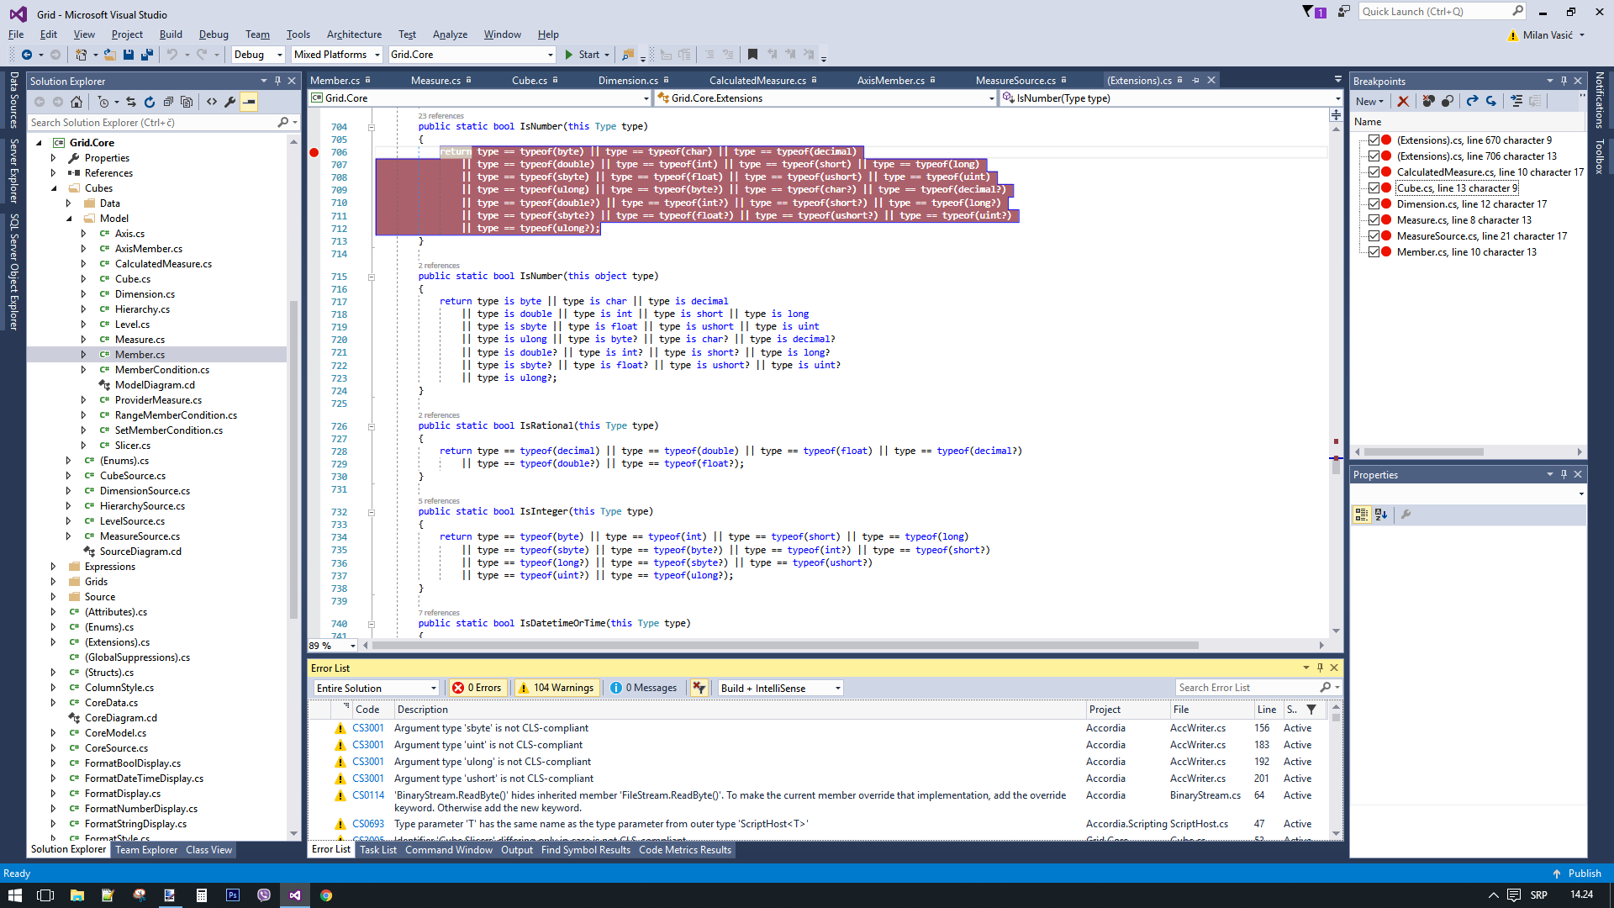Click the editor horizontal scrollbar
This screenshot has height=908, width=1614.
click(x=785, y=646)
